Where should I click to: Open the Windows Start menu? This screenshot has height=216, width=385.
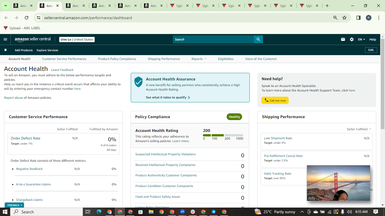click(5, 212)
